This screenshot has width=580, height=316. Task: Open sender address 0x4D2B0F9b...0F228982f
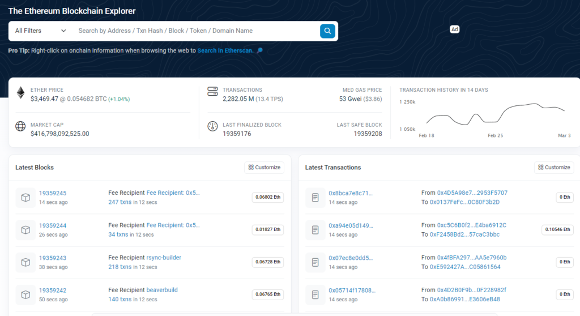472,290
